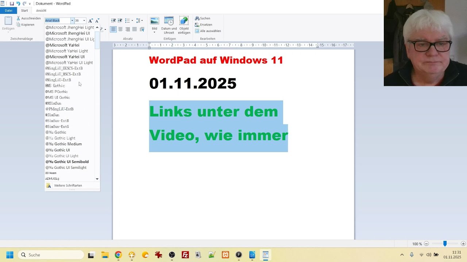This screenshot has width=467, height=262.
Task: Click Ersetzen in the Bearbeiten group
Action: tap(203, 25)
